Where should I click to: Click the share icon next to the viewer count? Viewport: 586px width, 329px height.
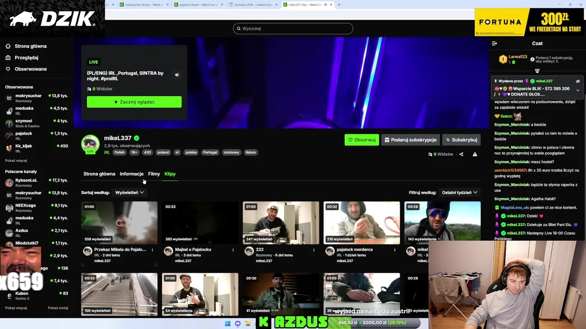click(x=461, y=154)
